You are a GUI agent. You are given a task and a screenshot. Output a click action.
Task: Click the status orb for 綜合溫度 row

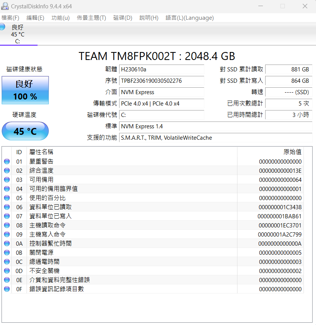point(7,170)
